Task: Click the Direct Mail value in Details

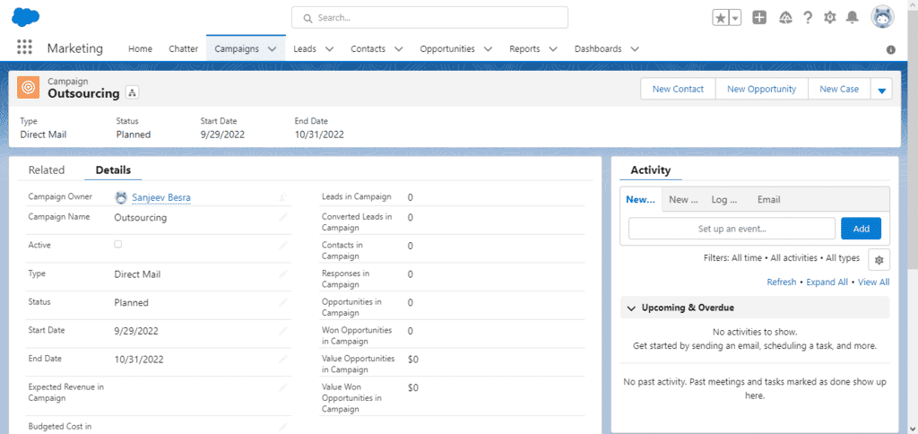Action: pos(137,274)
